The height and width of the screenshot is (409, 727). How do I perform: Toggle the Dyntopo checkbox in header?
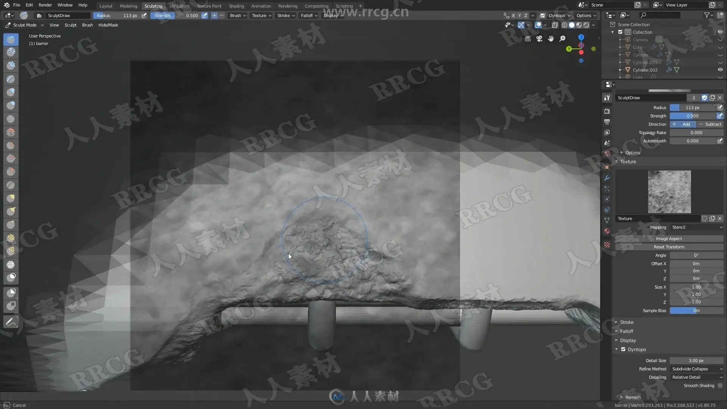pyautogui.click(x=543, y=16)
